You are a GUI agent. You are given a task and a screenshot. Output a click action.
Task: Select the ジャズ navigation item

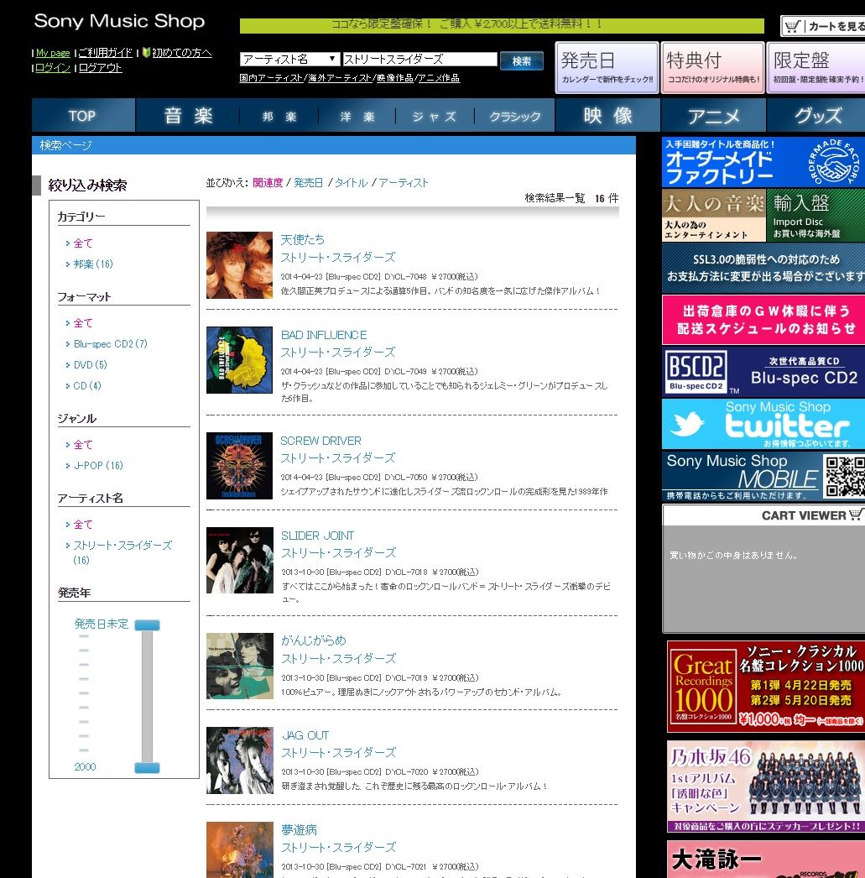(435, 117)
